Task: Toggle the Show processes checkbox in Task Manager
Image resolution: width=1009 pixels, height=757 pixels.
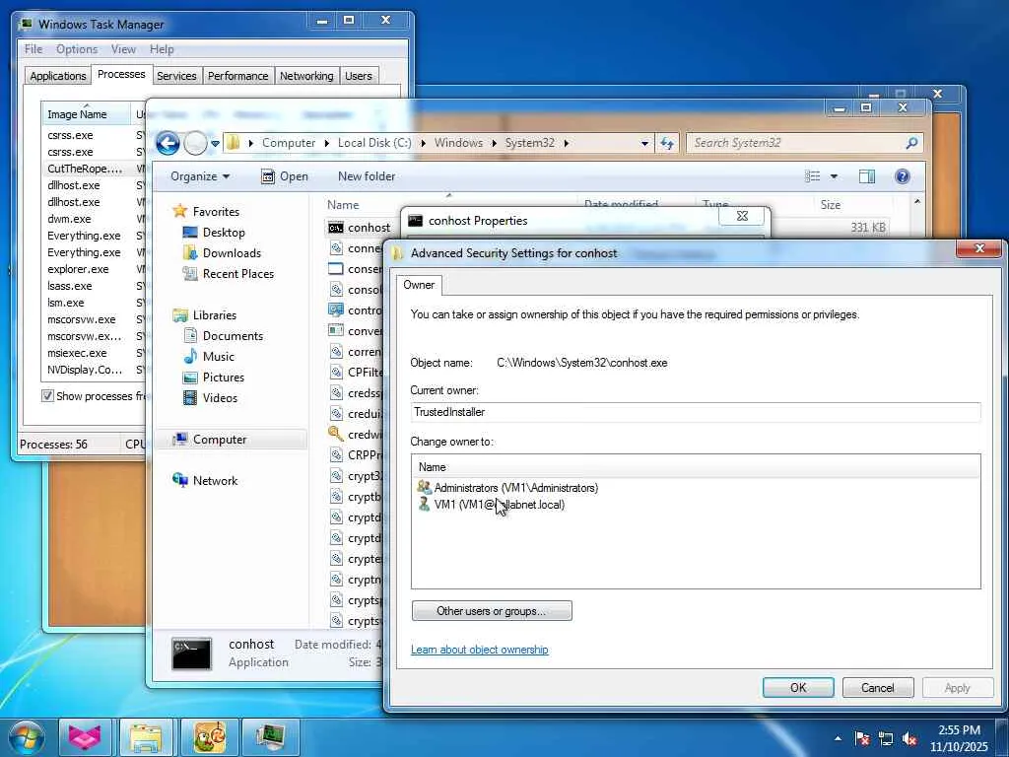Action: click(x=47, y=395)
